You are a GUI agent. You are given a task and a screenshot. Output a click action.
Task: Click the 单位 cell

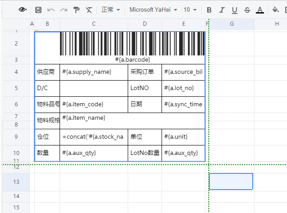coord(145,137)
